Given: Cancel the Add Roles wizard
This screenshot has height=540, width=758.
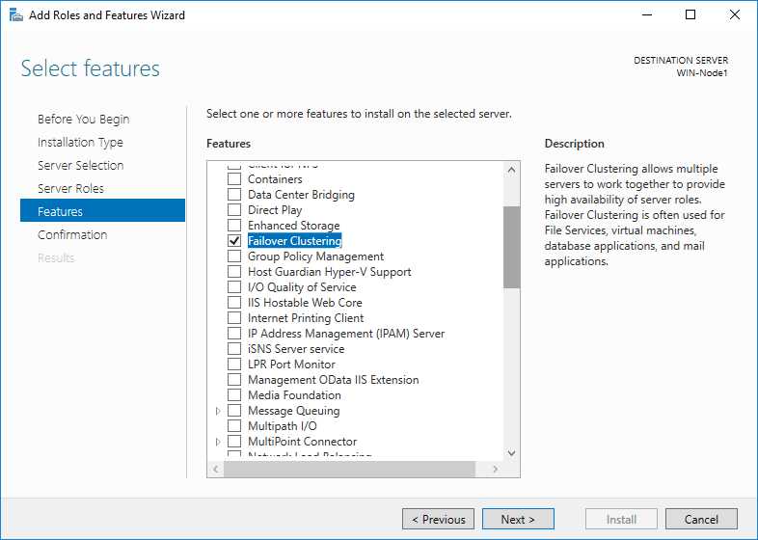Looking at the screenshot, I should 701,520.
